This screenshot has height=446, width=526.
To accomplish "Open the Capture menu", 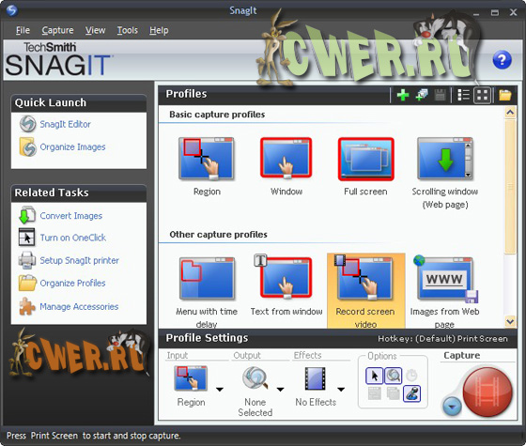I will (57, 30).
